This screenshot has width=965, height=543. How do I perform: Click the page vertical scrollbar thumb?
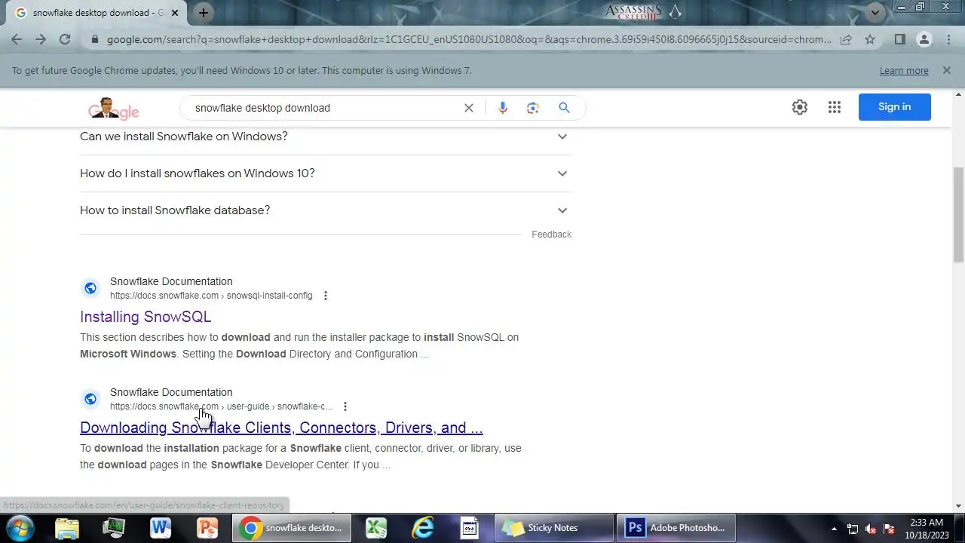[958, 215]
